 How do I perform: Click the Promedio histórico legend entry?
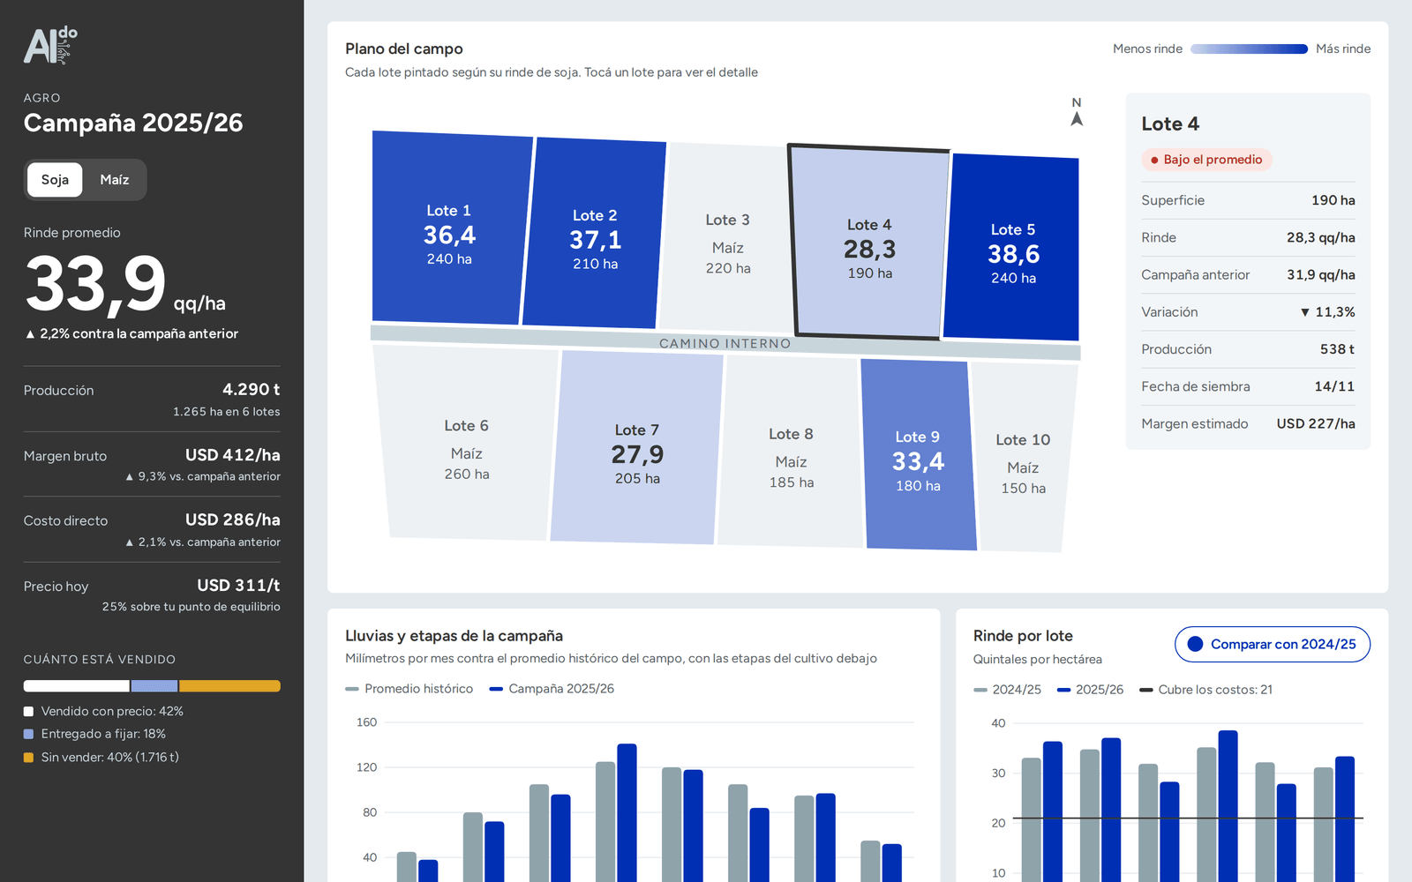point(409,689)
